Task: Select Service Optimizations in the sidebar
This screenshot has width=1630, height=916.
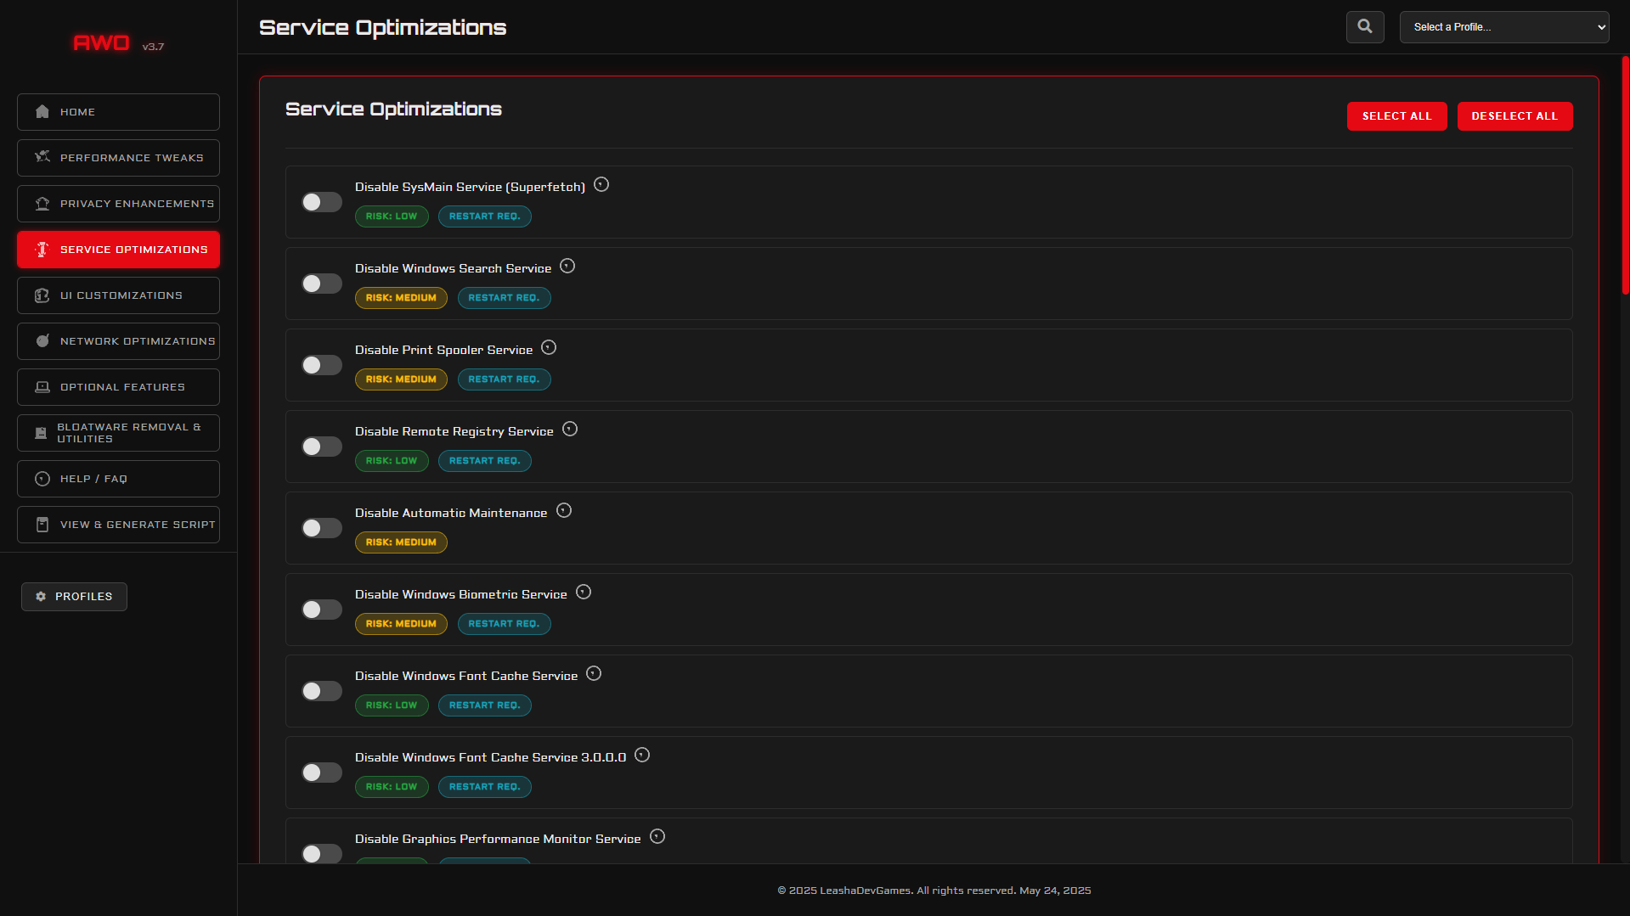Action: click(x=118, y=250)
